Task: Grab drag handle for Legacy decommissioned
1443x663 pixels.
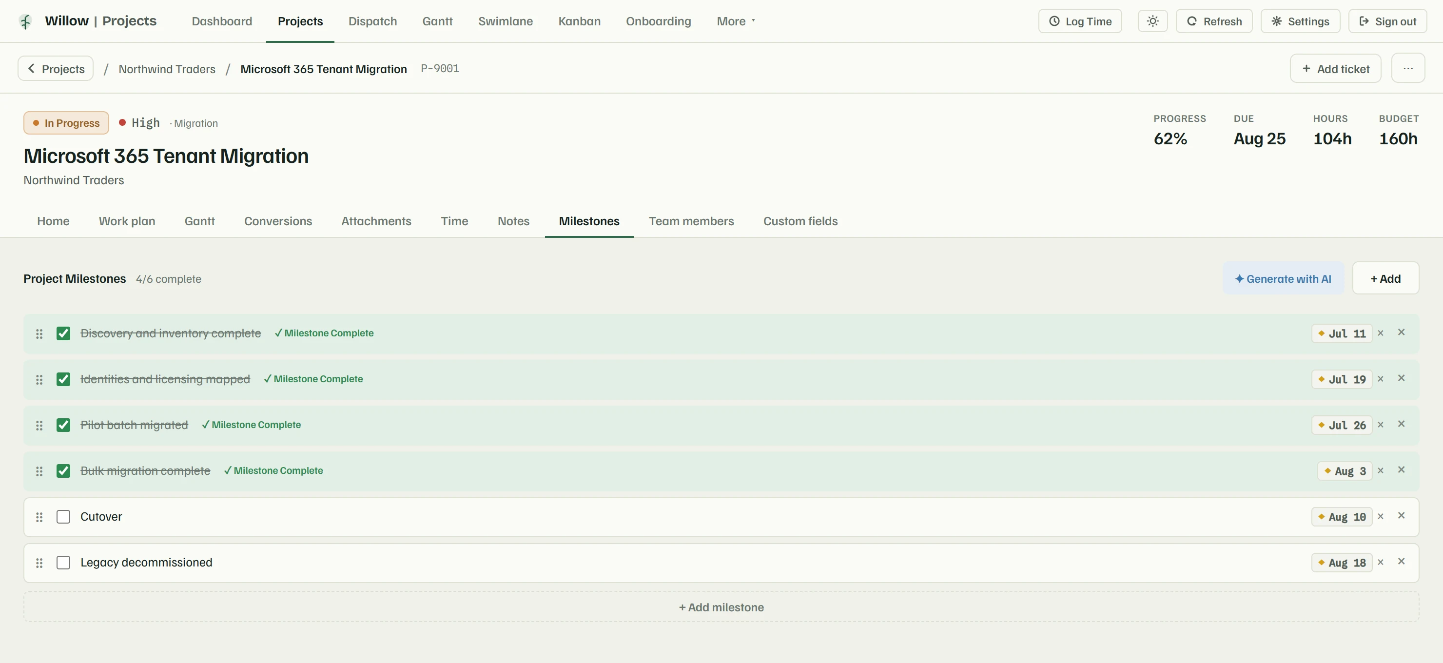Action: 39,563
